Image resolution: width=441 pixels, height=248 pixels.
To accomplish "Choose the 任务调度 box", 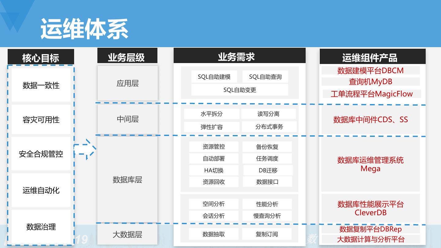I will 267,159.
